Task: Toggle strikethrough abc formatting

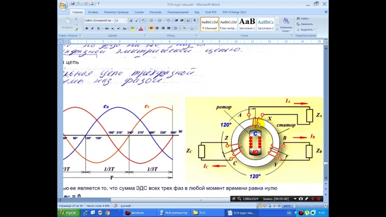Action: pyautogui.click(x=107, y=28)
